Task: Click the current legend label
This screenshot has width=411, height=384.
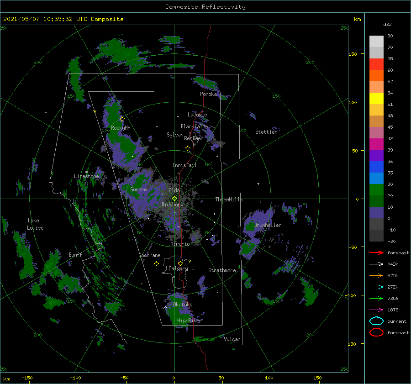Action: coord(397,321)
